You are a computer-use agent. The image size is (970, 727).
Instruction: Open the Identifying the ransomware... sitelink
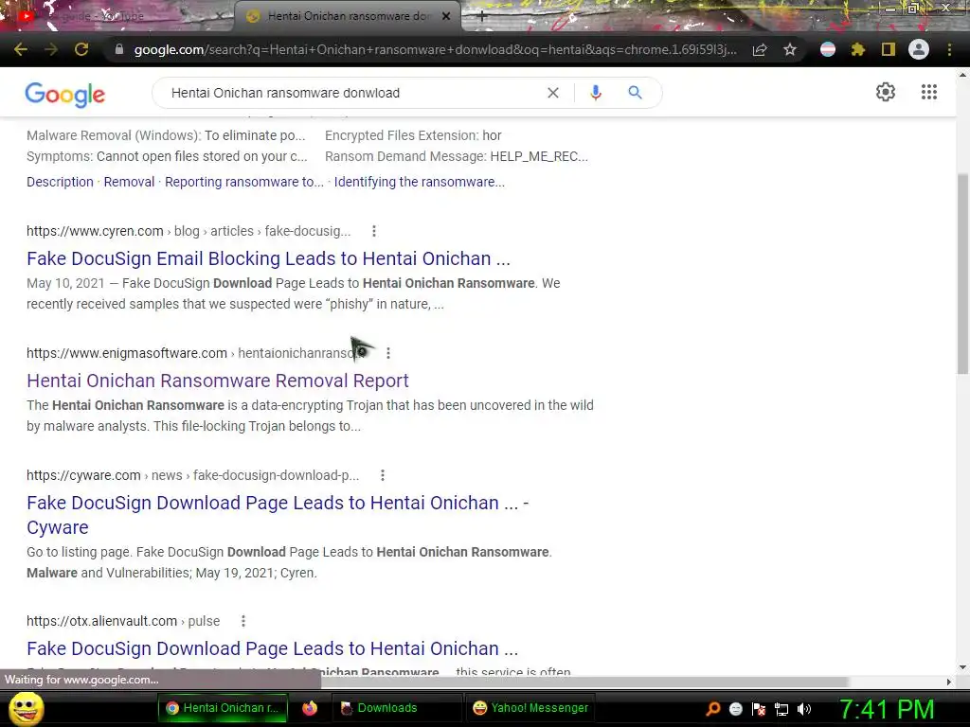(x=420, y=182)
